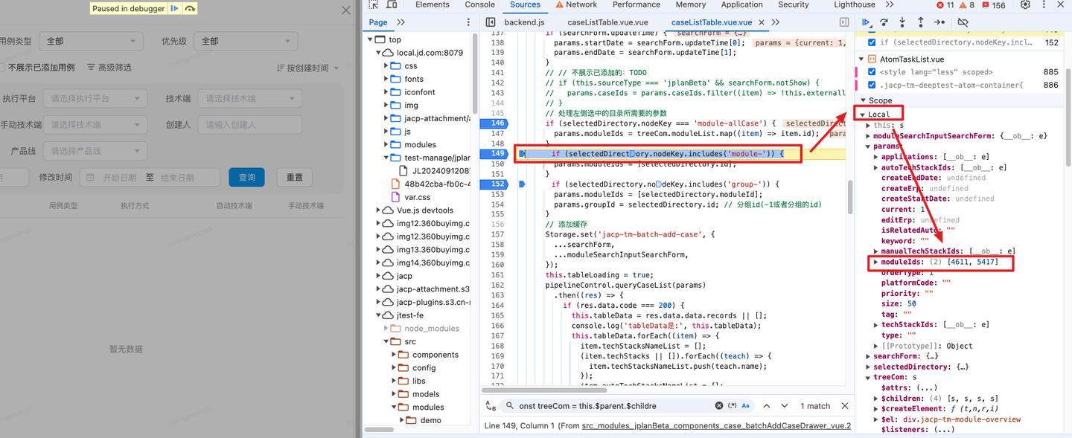The height and width of the screenshot is (438, 1072).
Task: Resume script execution in debugger toolbar
Action: (x=866, y=22)
